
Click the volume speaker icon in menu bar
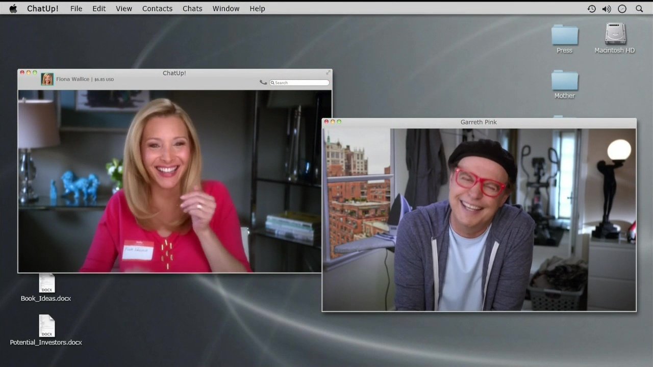coord(607,9)
